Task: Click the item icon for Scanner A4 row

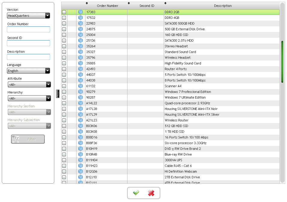Action: [80, 86]
